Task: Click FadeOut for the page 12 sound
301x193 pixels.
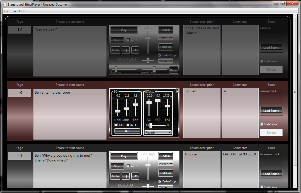Action: click(165, 47)
